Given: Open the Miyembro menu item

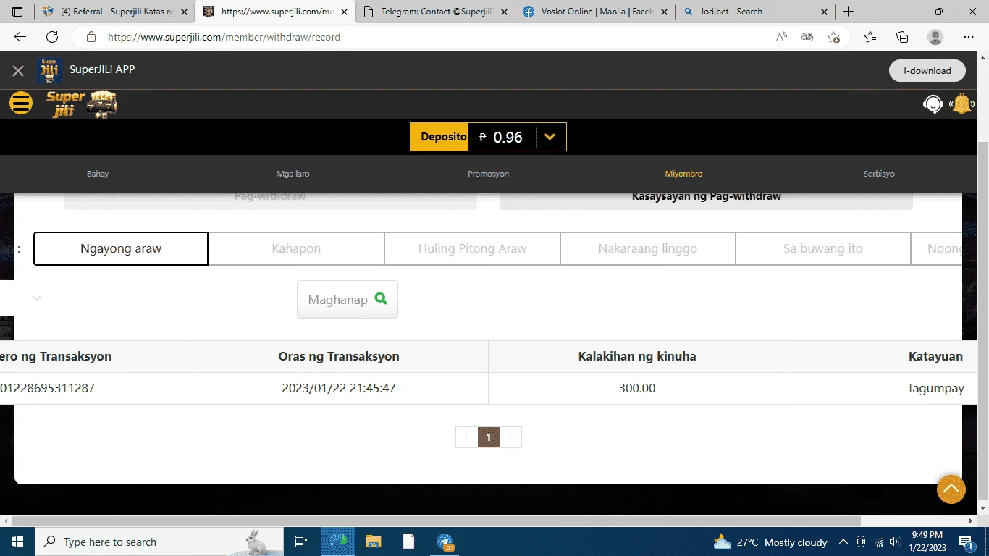Looking at the screenshot, I should click(x=683, y=174).
